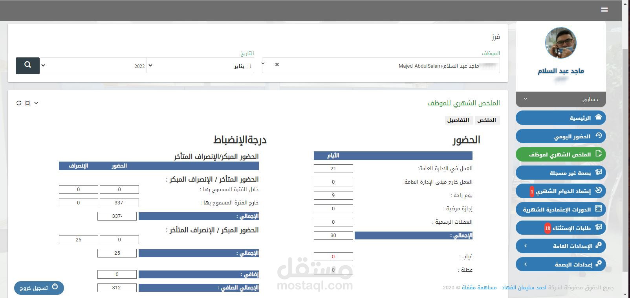Click the general administration days field 21
This screenshot has width=630, height=298.
pyautogui.click(x=333, y=169)
